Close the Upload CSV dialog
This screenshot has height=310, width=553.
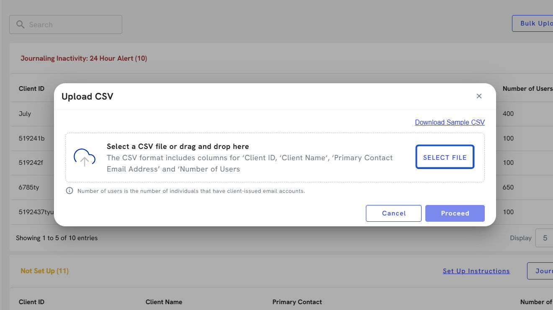tap(479, 96)
